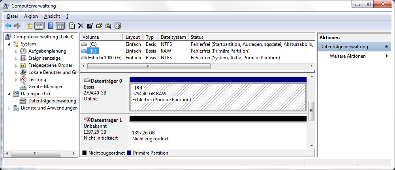395x170 pixels.
Task: Sort by the Volume column header
Action: tap(102, 37)
